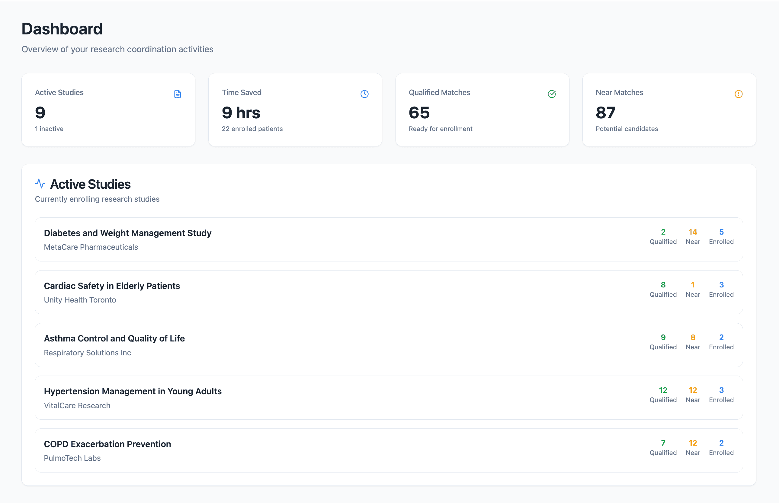Select the Qualified Matches stat card
The width and height of the screenshot is (779, 503).
(482, 110)
